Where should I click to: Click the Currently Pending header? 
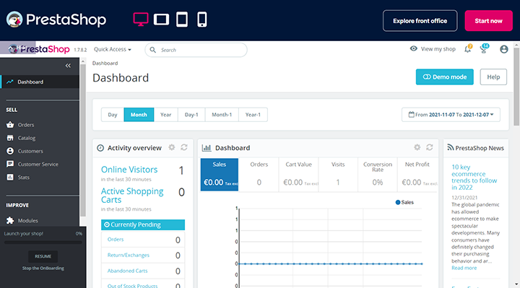tap(143, 224)
